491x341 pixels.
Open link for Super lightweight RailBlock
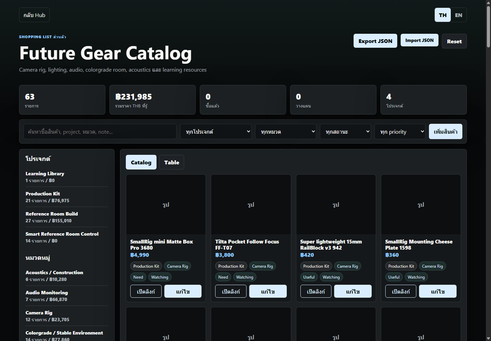click(x=316, y=291)
